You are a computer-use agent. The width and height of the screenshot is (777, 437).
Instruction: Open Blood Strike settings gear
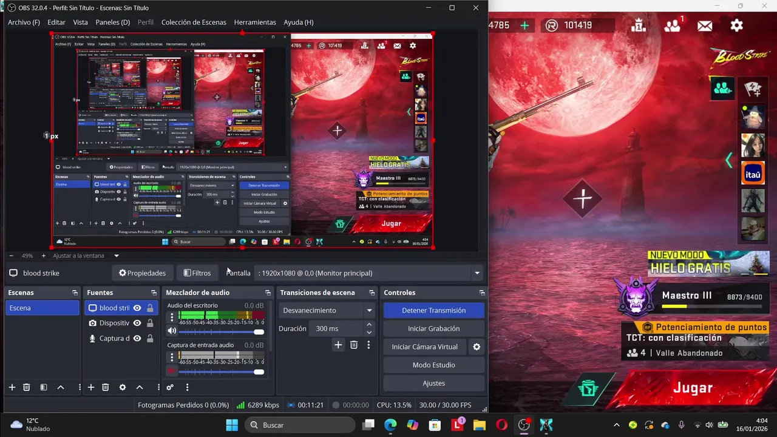736,25
